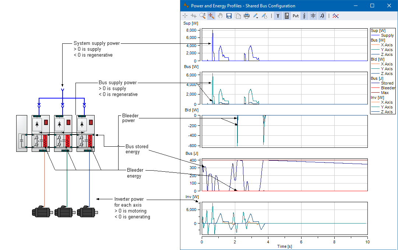The height and width of the screenshot is (250, 398).
Task: Activate the zoom extents magnifier tool
Action: (x=211, y=16)
